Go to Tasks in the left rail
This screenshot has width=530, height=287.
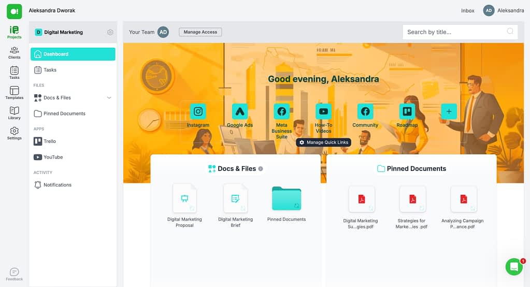point(14,73)
